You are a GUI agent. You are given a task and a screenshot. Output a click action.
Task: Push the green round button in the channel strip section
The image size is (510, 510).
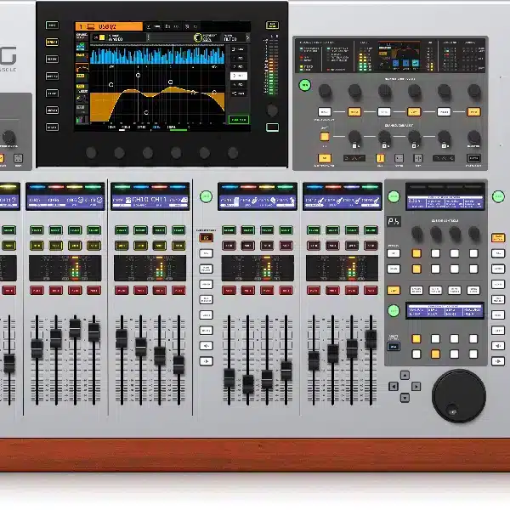pos(305,85)
